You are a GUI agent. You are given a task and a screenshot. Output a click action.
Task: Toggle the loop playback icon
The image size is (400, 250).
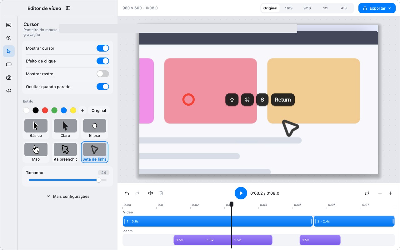click(x=367, y=193)
